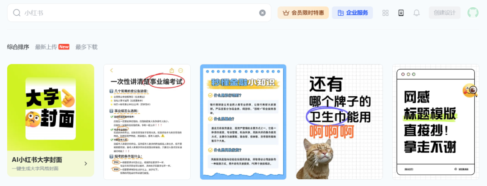Open the 大字封面 preview image
Image resolution: width=487 pixels, height=186 pixels.
tap(51, 108)
